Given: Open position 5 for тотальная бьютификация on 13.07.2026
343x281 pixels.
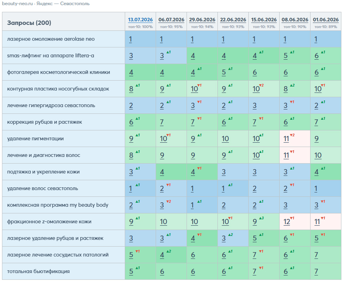Looking at the screenshot, I should pyautogui.click(x=131, y=272).
